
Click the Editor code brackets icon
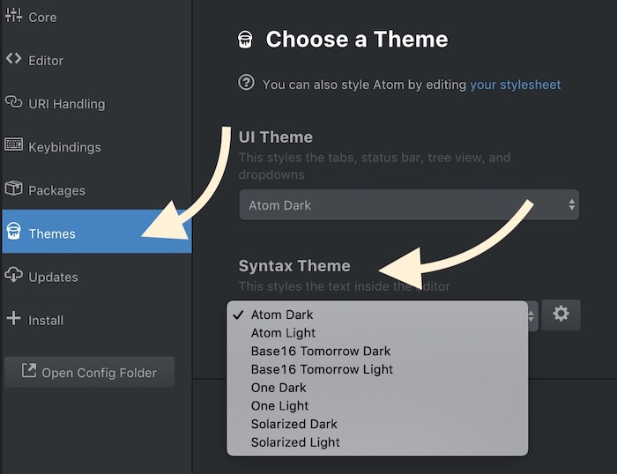[x=13, y=60]
